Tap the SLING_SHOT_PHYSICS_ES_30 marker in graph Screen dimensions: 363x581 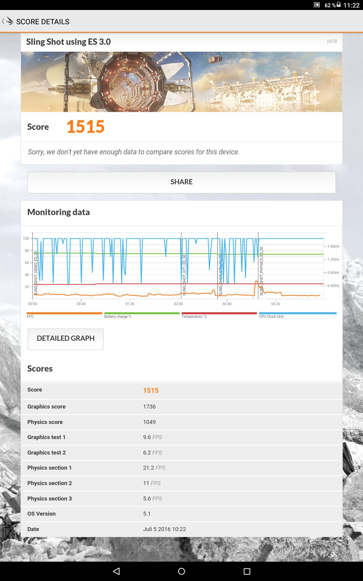click(261, 271)
